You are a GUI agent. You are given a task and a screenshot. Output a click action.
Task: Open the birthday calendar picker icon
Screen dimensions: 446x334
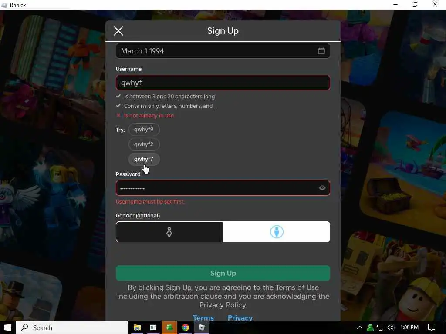tap(321, 51)
